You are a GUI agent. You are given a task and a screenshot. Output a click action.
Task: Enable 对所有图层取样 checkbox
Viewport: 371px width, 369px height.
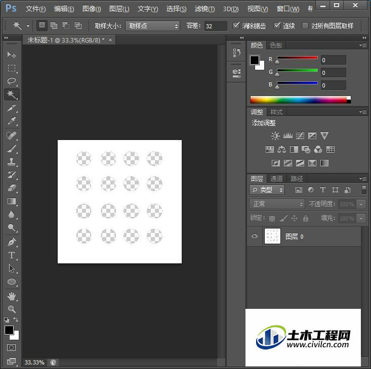[305, 25]
